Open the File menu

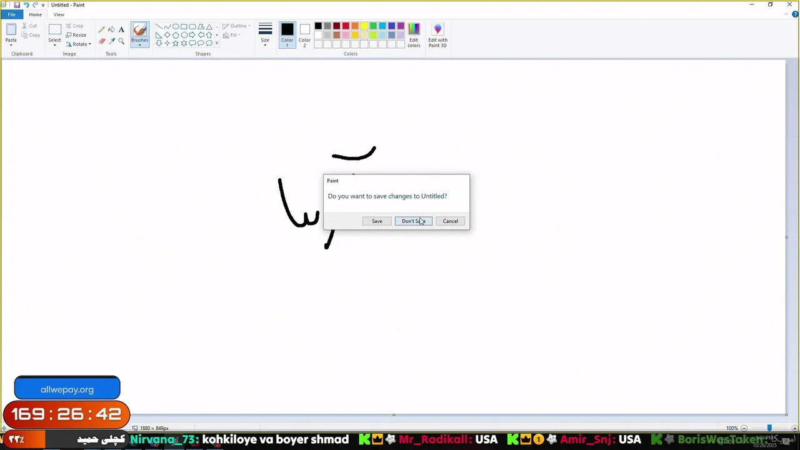click(x=11, y=14)
